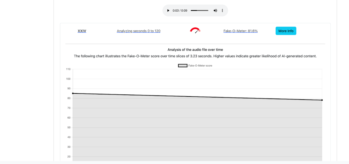Open the Fake-O-Meter: 81.6% link

pyautogui.click(x=240, y=31)
